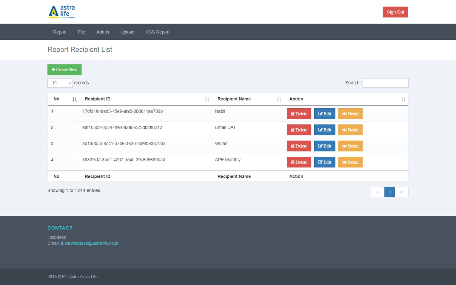Select page 1 in pagination

389,192
